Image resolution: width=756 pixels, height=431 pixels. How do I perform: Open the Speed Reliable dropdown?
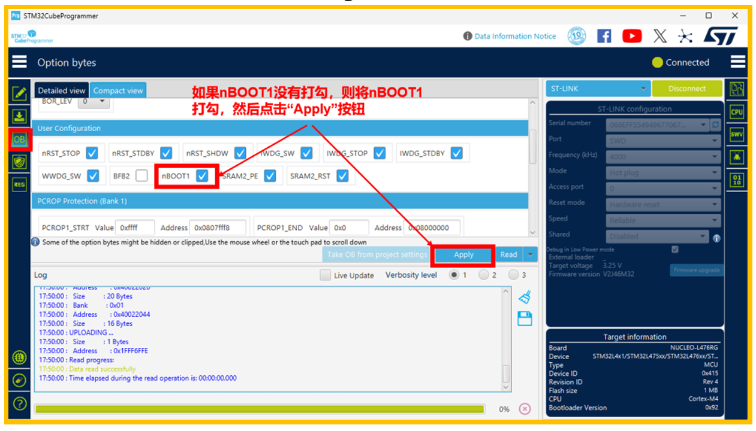663,220
